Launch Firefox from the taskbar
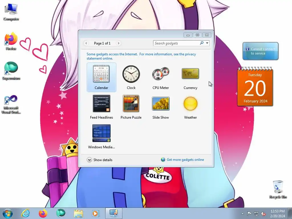This screenshot has width=292, height=219. [x=43, y=213]
